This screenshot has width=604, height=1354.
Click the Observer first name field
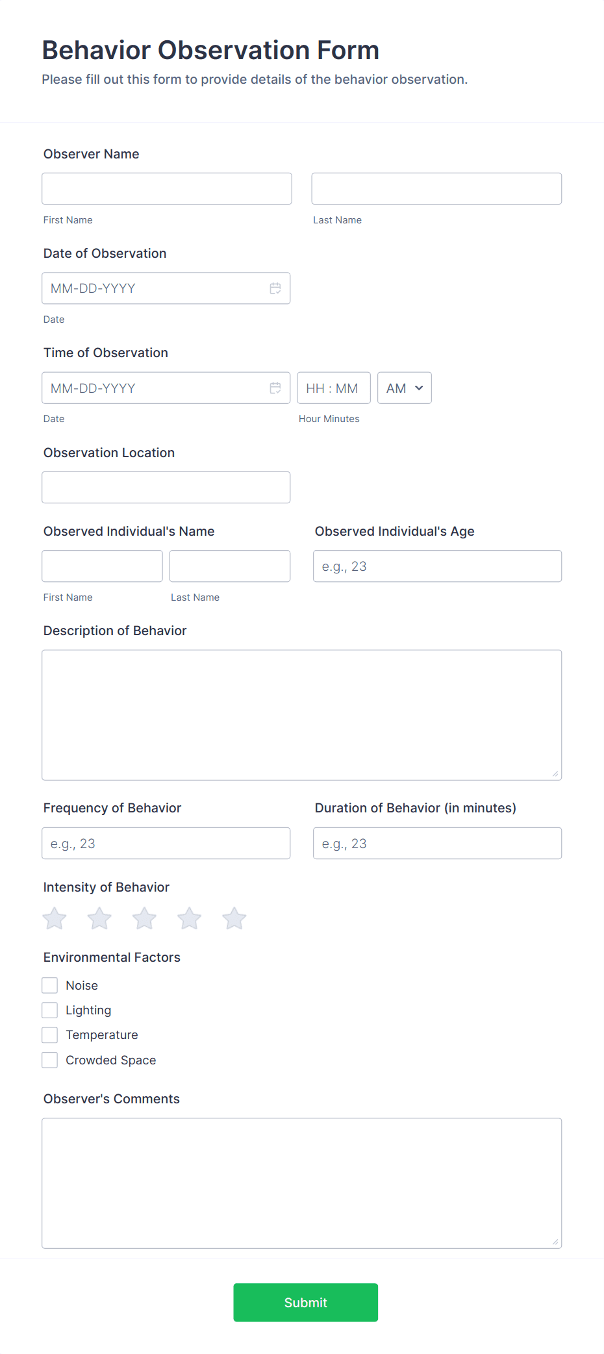[x=166, y=188]
